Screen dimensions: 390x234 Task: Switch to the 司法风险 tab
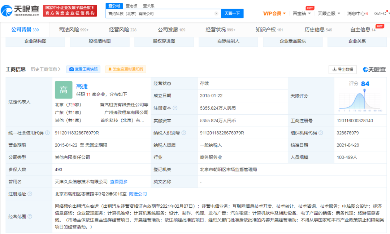click(x=74, y=30)
